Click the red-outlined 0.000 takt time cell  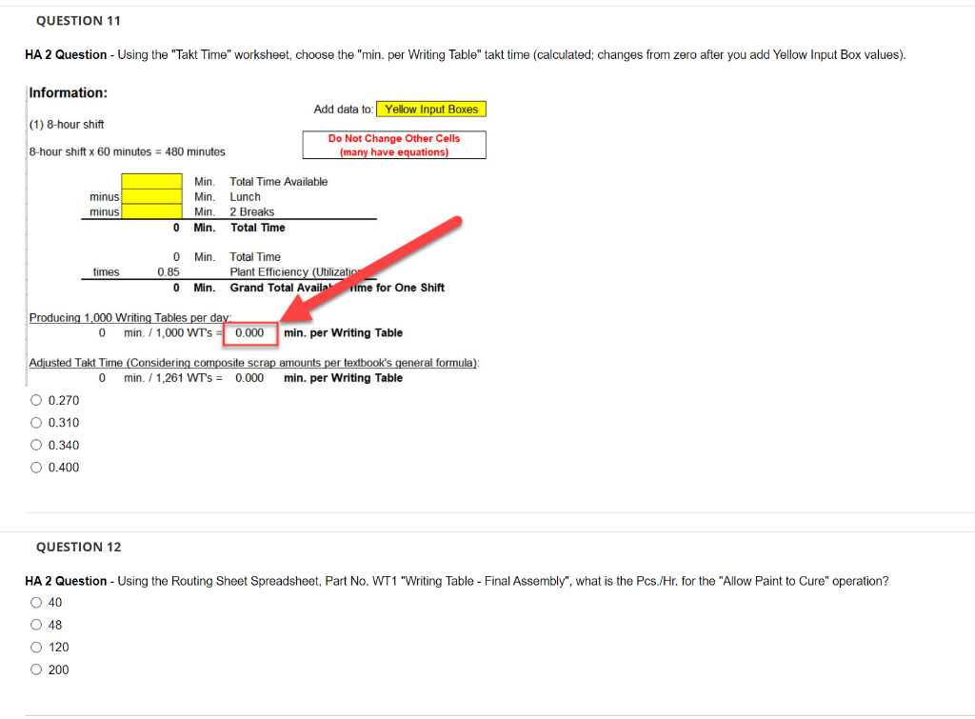249,332
